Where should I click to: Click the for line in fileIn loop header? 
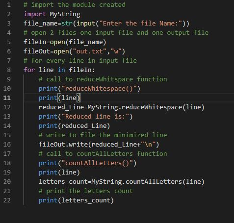tap(59, 70)
